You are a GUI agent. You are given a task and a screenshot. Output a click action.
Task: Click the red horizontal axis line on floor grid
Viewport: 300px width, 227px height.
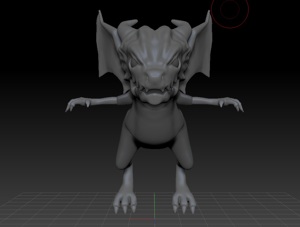(142, 219)
